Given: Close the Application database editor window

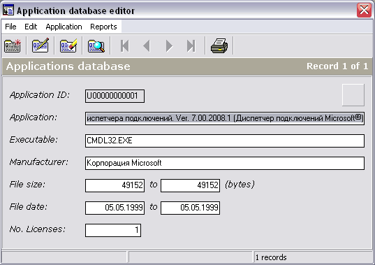Looking at the screenshot, I should pyautogui.click(x=364, y=10).
